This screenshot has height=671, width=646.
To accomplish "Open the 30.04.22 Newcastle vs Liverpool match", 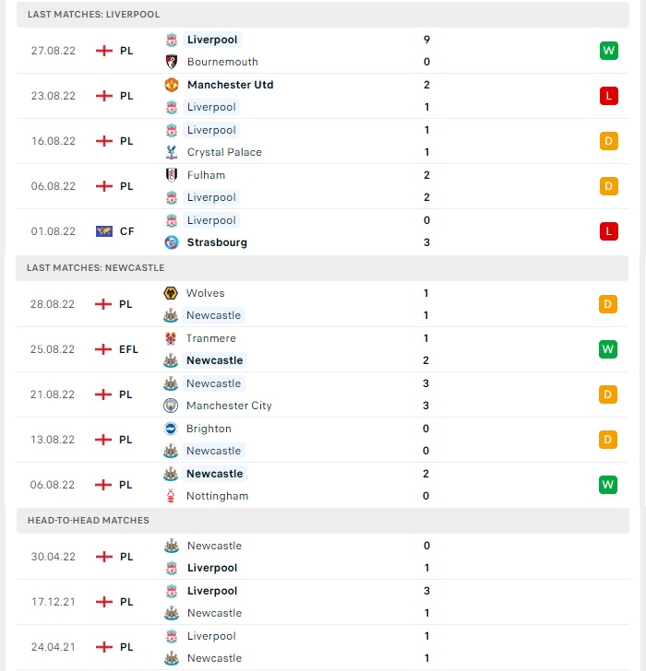I will pyautogui.click(x=323, y=557).
